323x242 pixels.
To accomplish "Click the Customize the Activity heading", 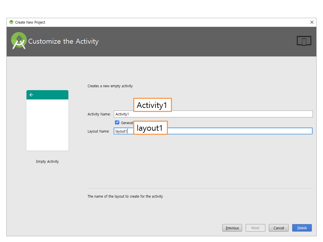I will tap(63, 41).
